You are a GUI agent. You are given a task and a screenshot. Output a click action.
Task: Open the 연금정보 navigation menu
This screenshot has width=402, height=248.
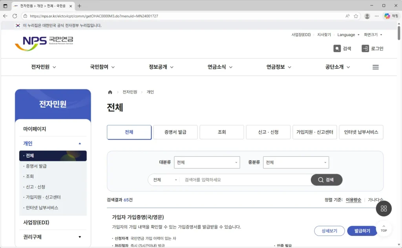(x=277, y=67)
